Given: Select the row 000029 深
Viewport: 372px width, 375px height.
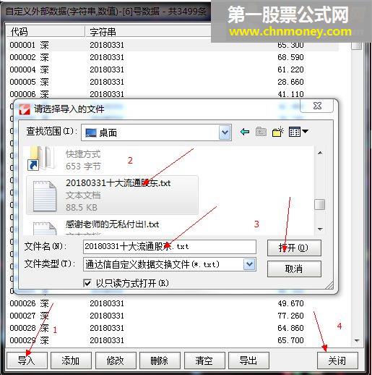Looking at the screenshot, I should (x=173, y=340).
